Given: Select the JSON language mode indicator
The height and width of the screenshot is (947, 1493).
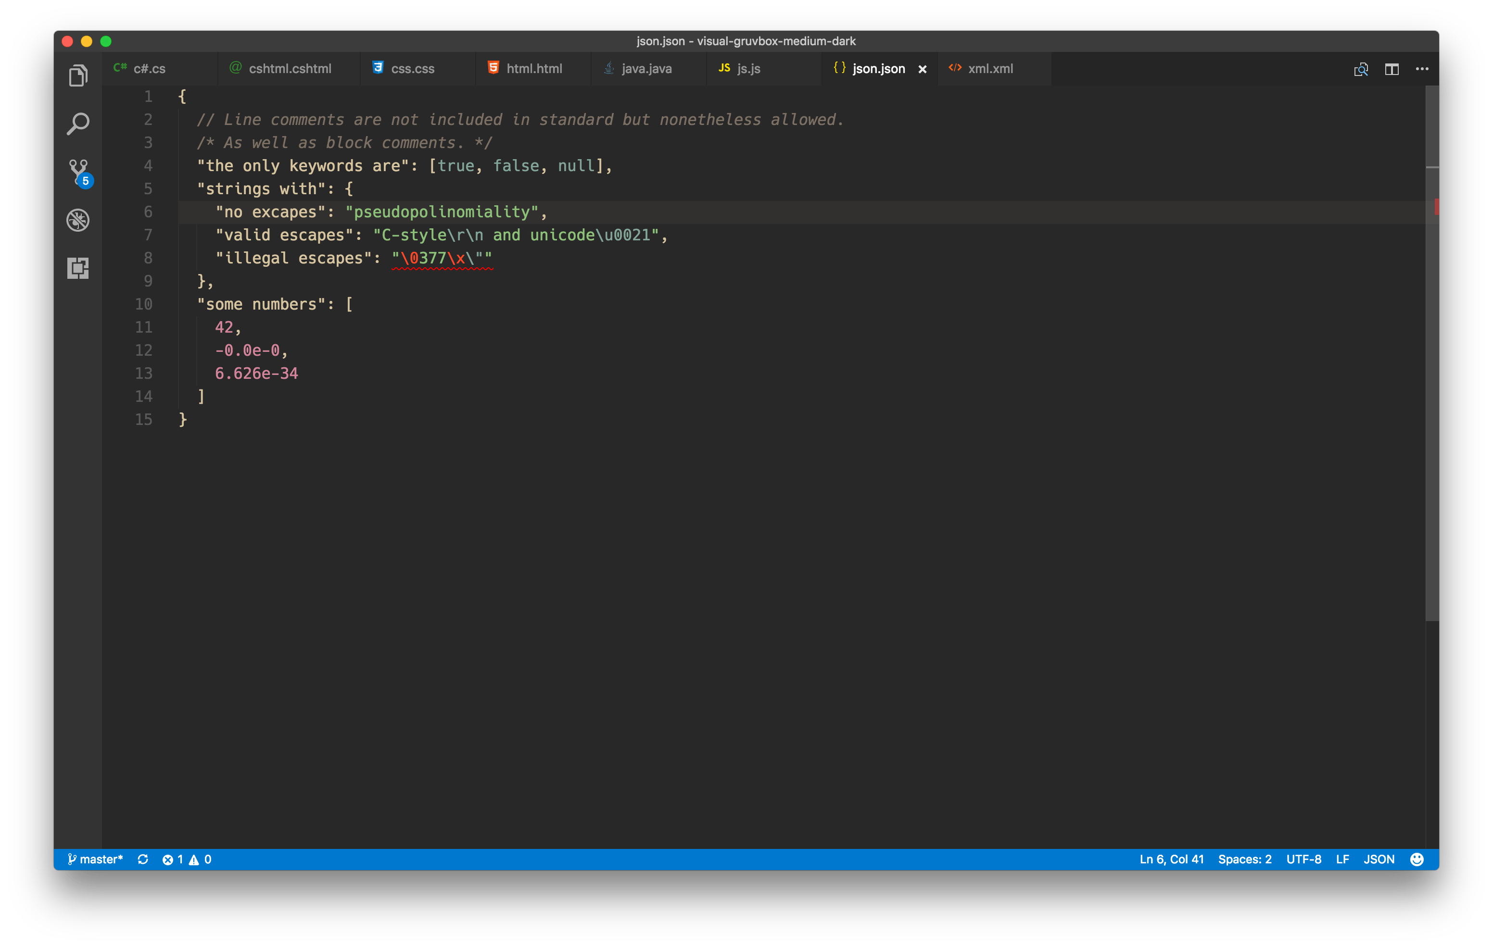Looking at the screenshot, I should (1379, 859).
